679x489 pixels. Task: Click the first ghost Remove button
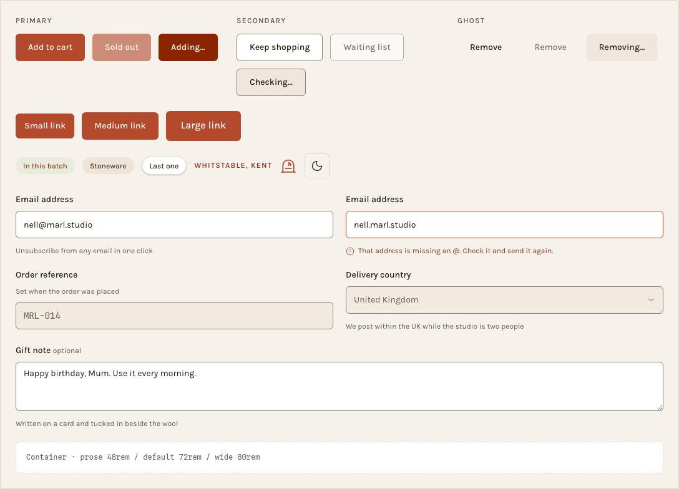click(x=486, y=47)
